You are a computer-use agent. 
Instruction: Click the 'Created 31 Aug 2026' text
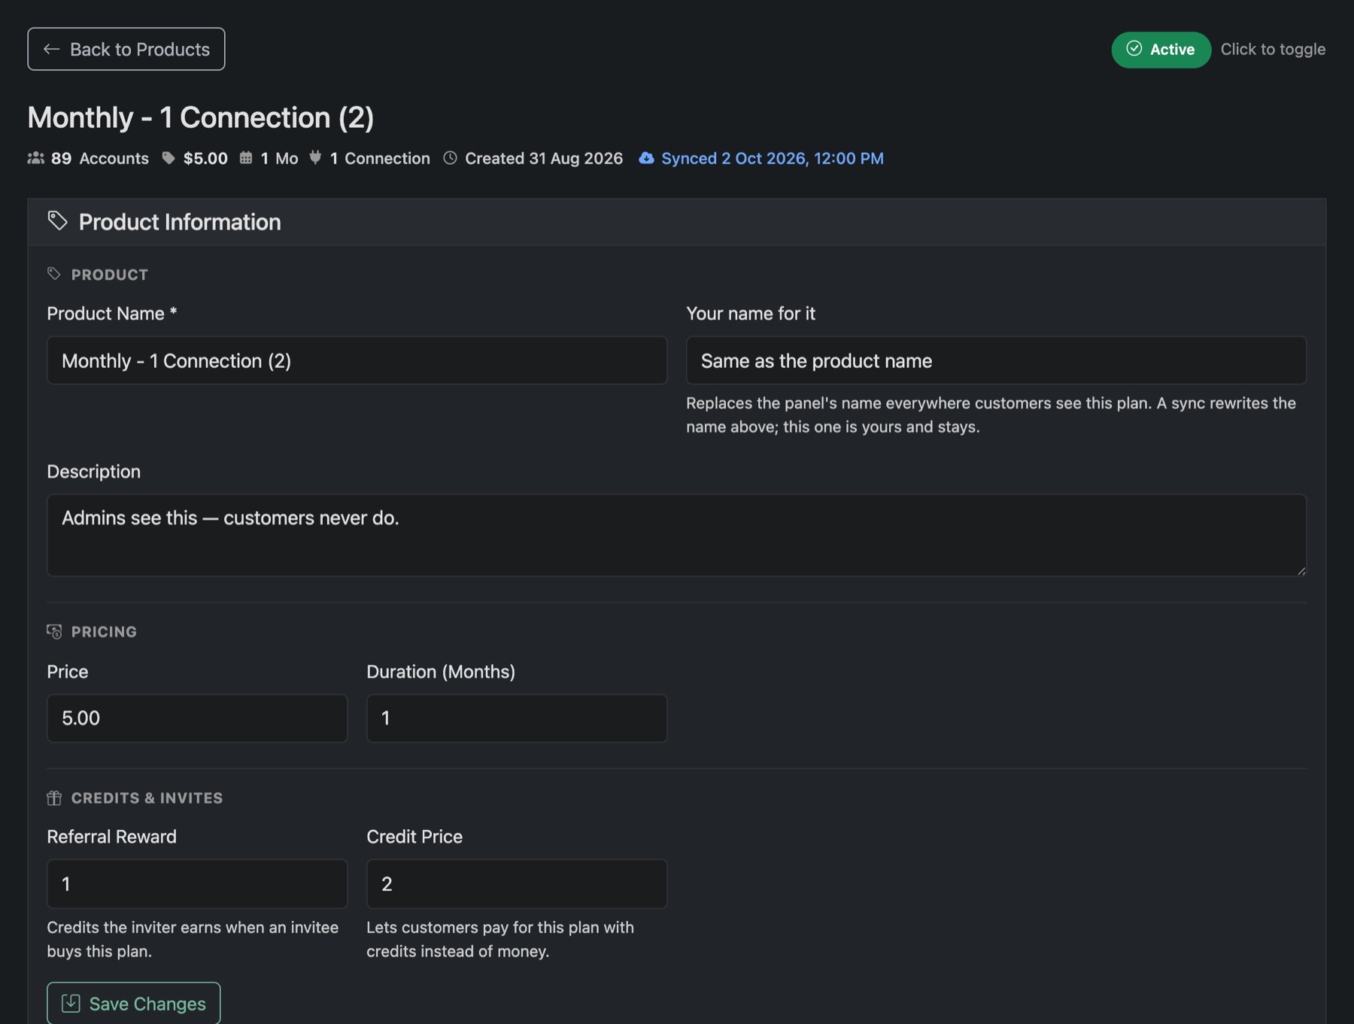[544, 158]
